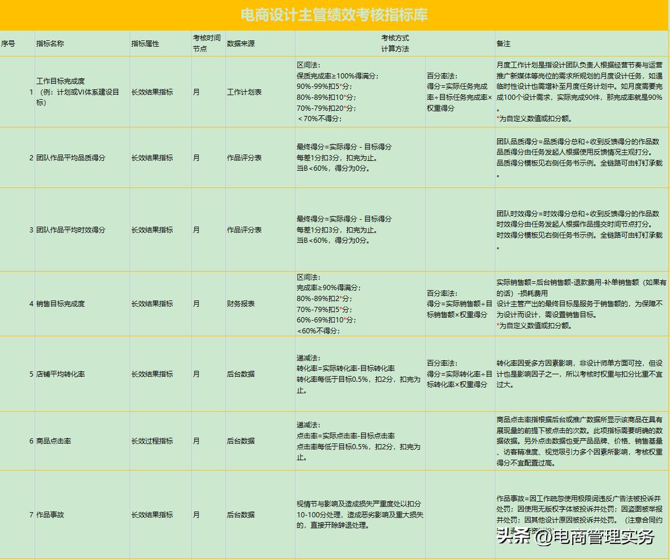
Task: Click the title 电商设计主管绩效考核指标库
Action: click(335, 14)
